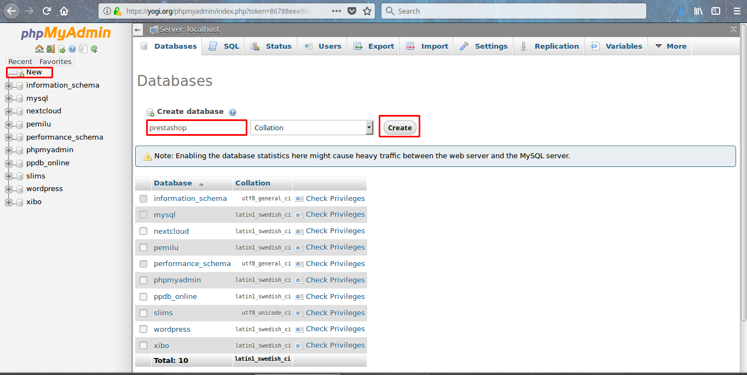The width and height of the screenshot is (747, 375).
Task: Open the Query window icon
Action: point(62,49)
